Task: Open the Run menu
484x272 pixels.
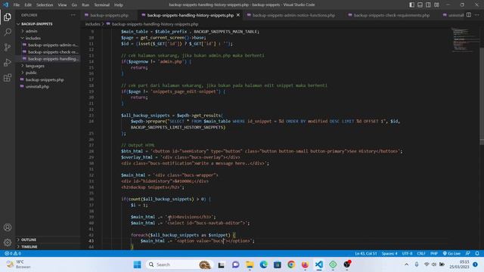Action: [x=85, y=5]
